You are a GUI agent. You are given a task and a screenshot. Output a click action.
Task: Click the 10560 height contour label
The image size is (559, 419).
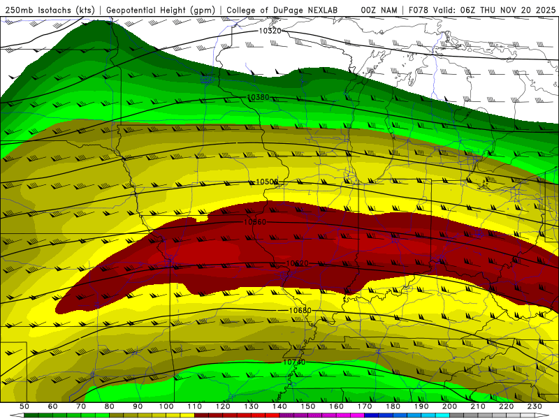point(255,222)
